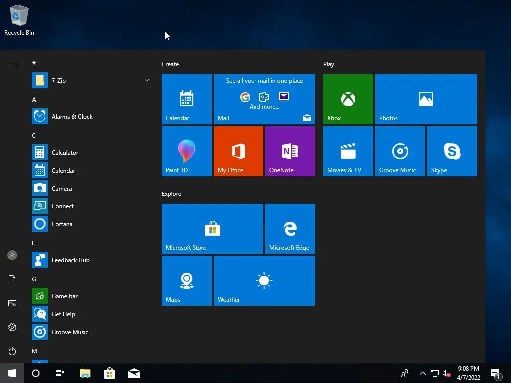Open Task View on the taskbar

tap(60, 373)
